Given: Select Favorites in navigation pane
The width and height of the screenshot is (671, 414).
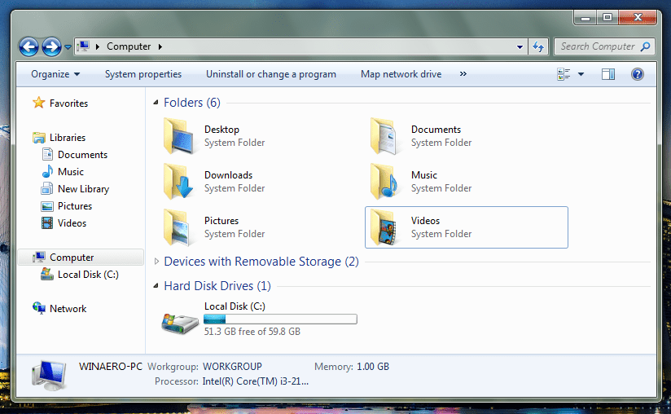Looking at the screenshot, I should click(68, 103).
